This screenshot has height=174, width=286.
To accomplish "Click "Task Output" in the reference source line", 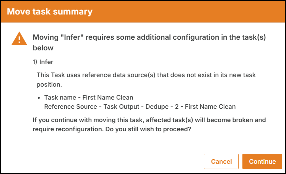I will point(121,106).
